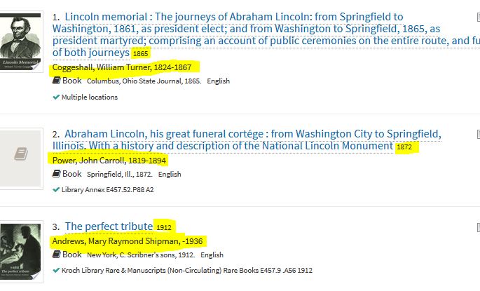
Task: Click the book format icon for Lincoln memorial
Action: click(56, 81)
